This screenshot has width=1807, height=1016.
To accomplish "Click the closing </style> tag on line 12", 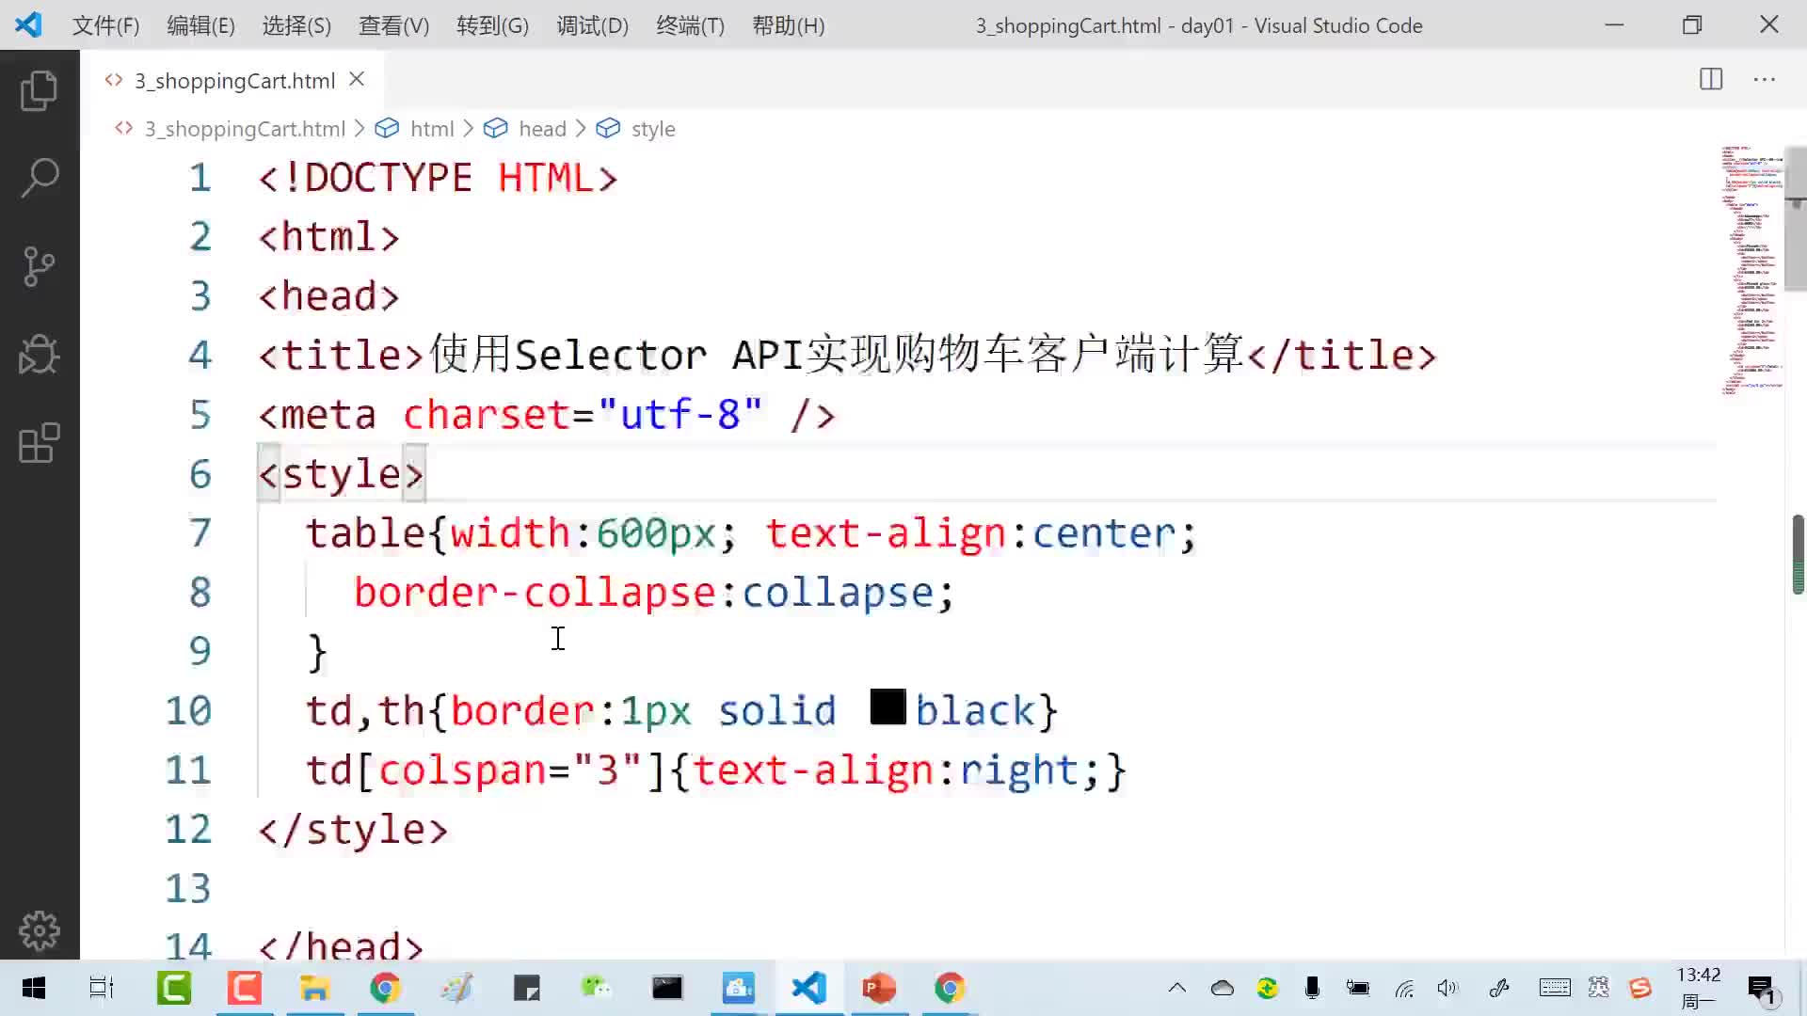I will point(353,830).
